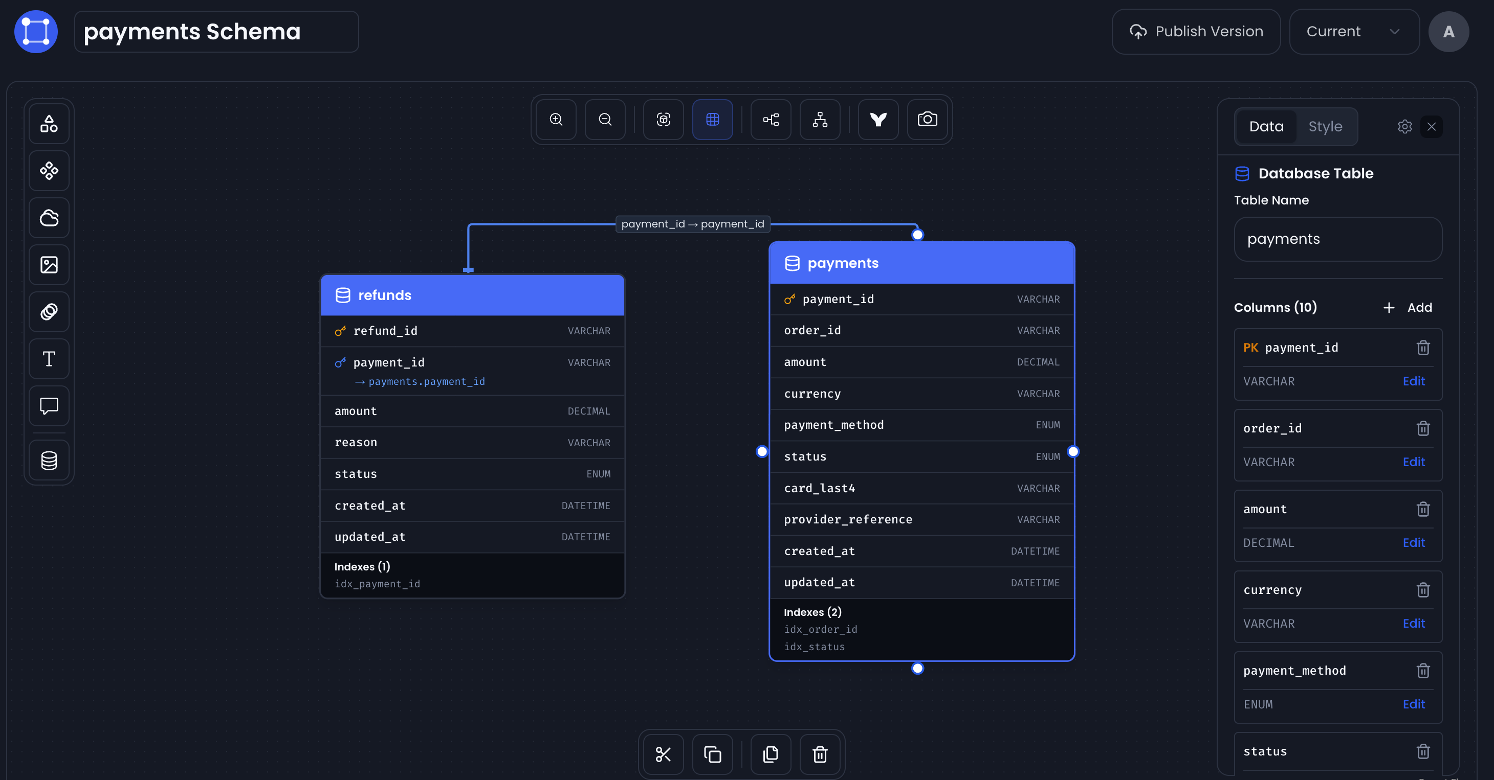
Task: Open the user avatar A menu
Action: (x=1448, y=32)
